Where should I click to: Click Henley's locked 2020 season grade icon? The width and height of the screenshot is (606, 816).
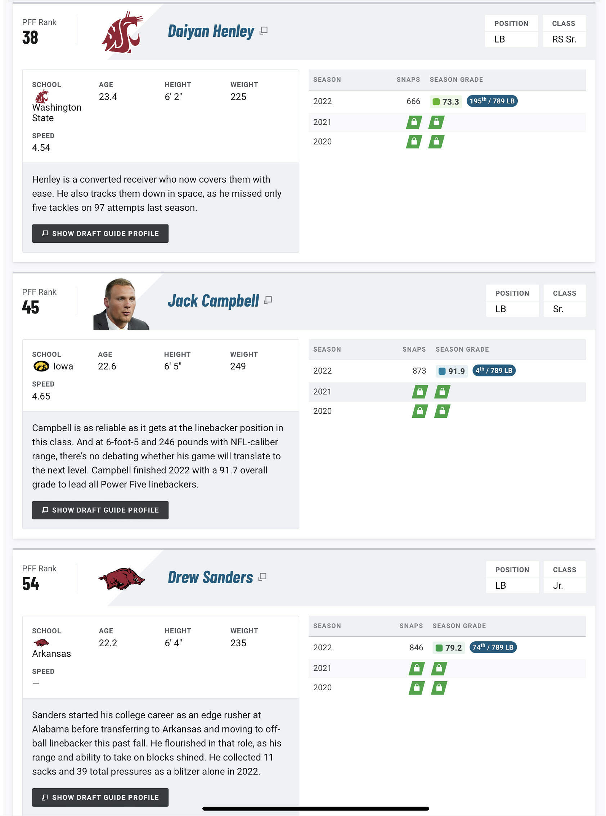tap(436, 142)
